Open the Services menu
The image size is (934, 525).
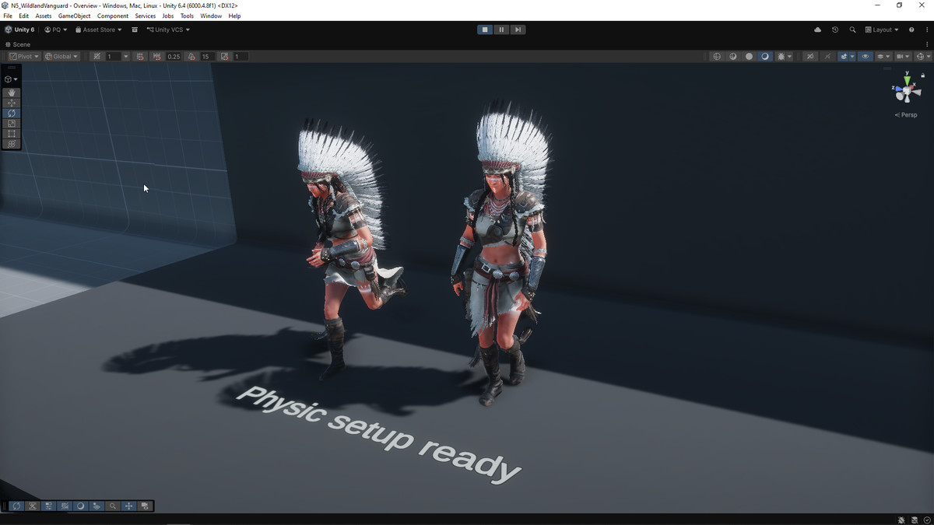[146, 16]
